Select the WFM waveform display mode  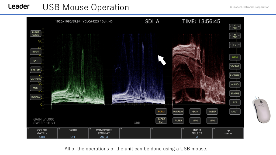(235, 57)
